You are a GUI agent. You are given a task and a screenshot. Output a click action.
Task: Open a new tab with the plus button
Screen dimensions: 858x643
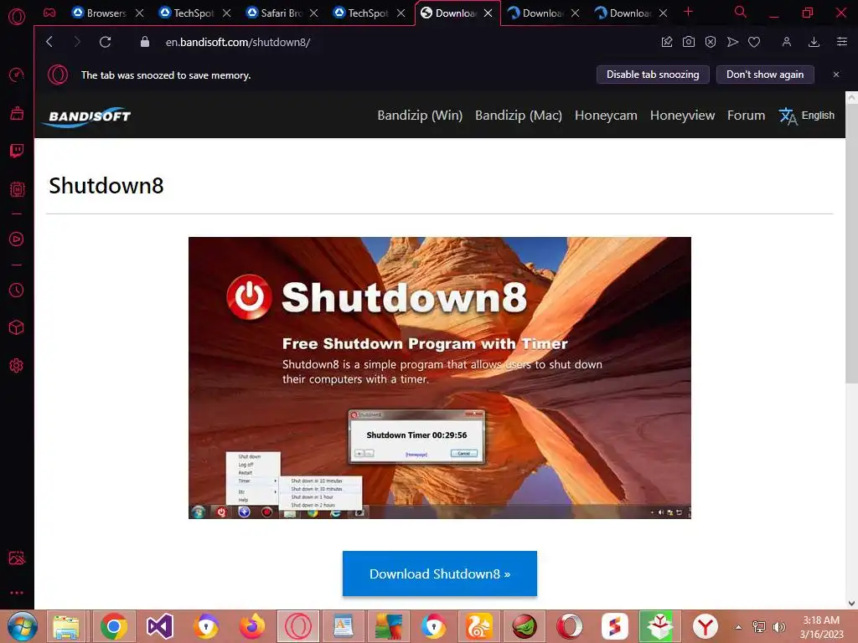(x=689, y=12)
